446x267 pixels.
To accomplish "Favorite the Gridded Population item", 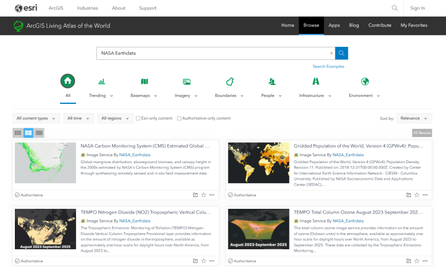I will [417, 195].
